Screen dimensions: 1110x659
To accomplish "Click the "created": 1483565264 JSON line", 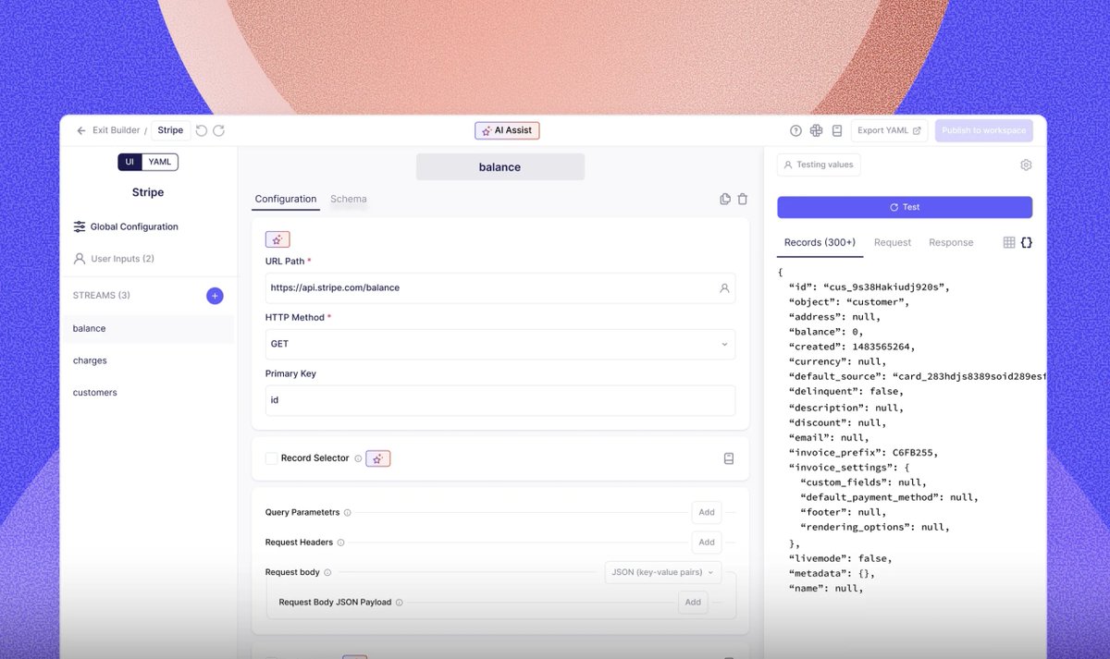I will coord(851,347).
